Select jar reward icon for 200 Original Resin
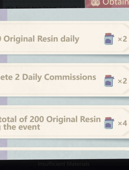This screenshot has width=129, height=170. click(x=109, y=123)
